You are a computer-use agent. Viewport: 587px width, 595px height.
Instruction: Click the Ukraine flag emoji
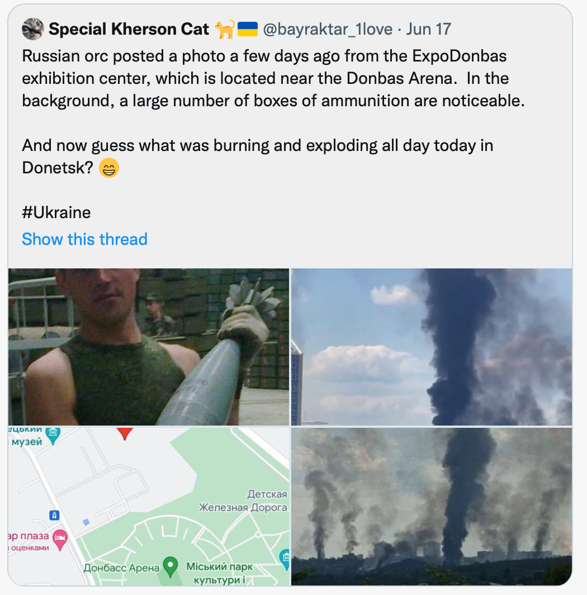pos(247,29)
